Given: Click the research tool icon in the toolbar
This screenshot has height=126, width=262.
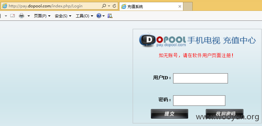Looking at the screenshot, I should (110, 16).
